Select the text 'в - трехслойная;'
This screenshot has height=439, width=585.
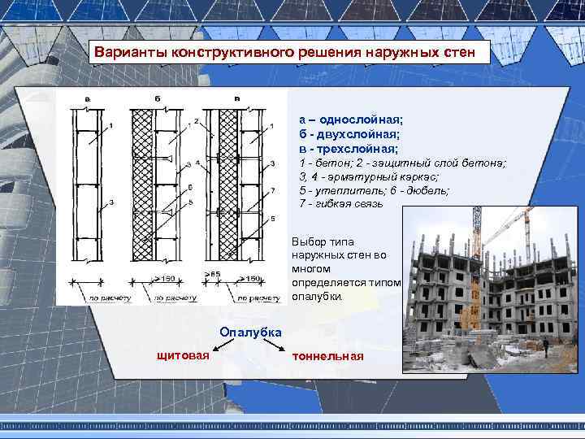[x=349, y=149]
